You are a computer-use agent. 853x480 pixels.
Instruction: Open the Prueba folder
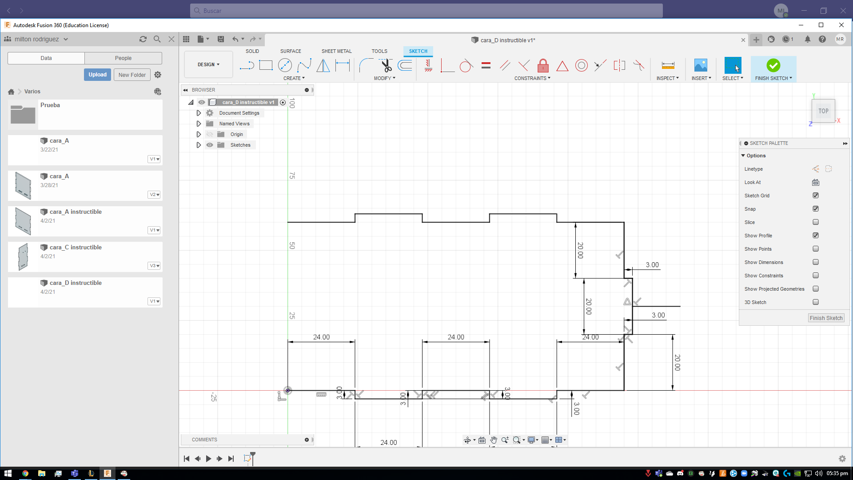tap(85, 115)
